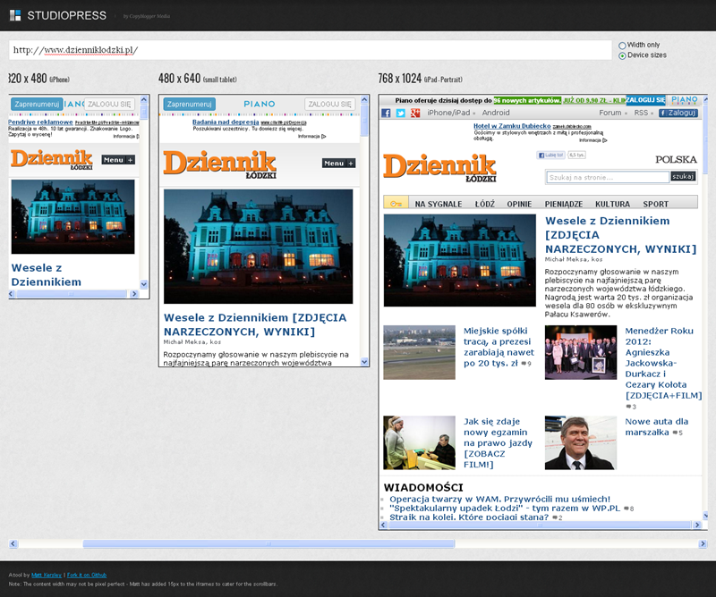Image resolution: width=716 pixels, height=597 pixels.
Task: Select the Width only radio option
Action: (x=623, y=45)
